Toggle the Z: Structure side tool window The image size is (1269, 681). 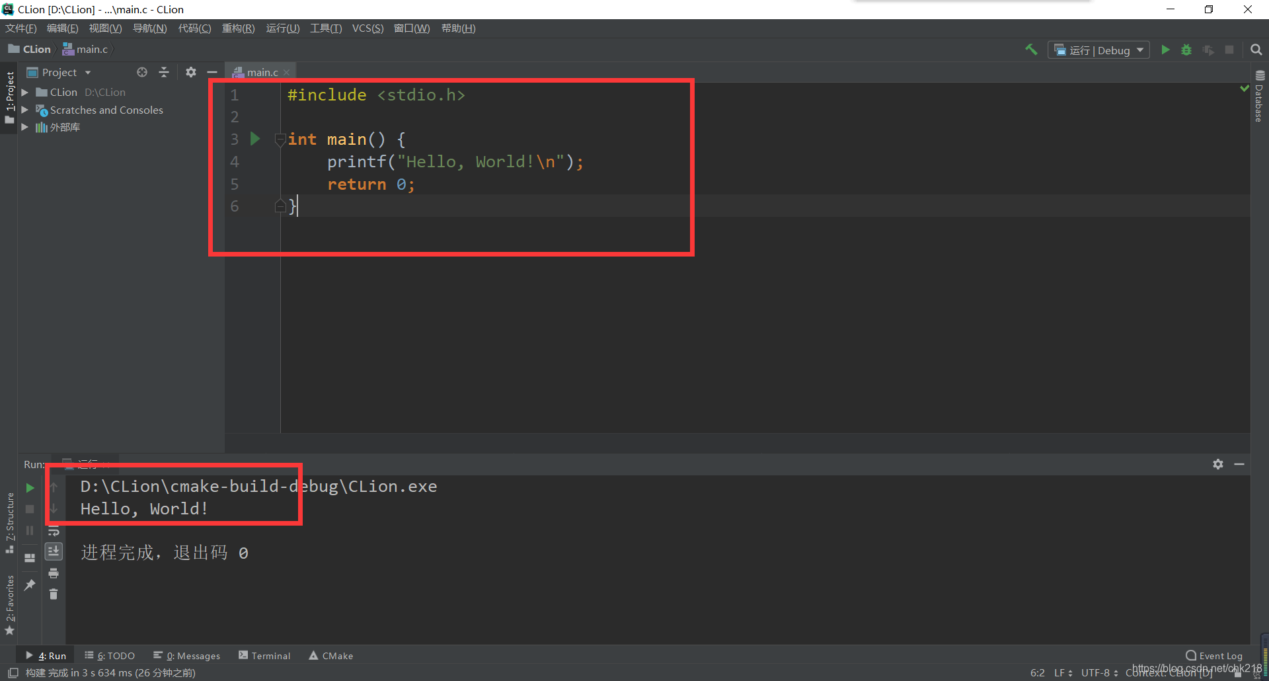coord(9,523)
